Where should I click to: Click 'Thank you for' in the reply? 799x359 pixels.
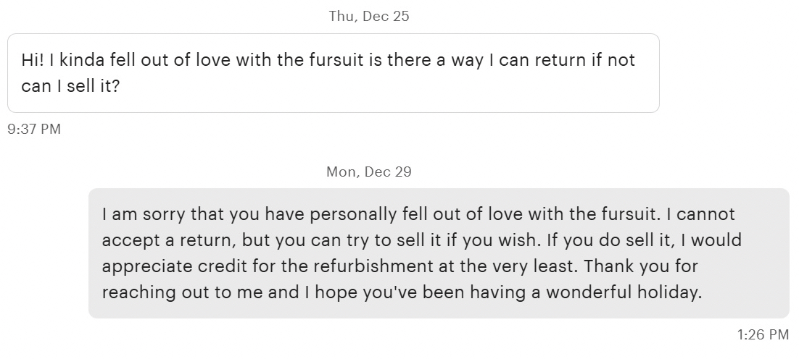(x=641, y=266)
